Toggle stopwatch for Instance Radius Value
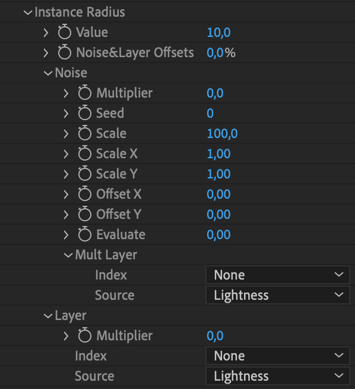Viewport: 355px width, 389px height. [65, 32]
